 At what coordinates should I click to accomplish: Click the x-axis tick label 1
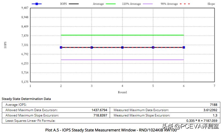click(x=30, y=86)
